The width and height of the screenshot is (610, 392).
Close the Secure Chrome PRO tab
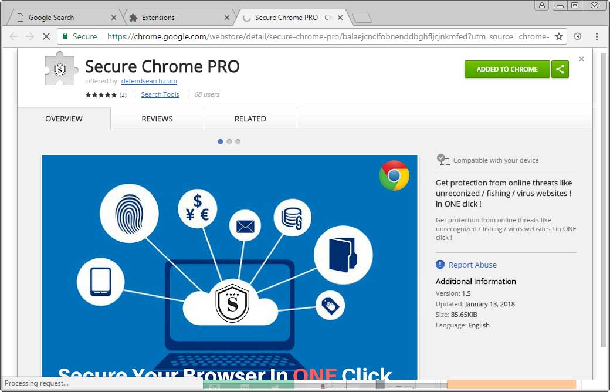click(x=340, y=18)
